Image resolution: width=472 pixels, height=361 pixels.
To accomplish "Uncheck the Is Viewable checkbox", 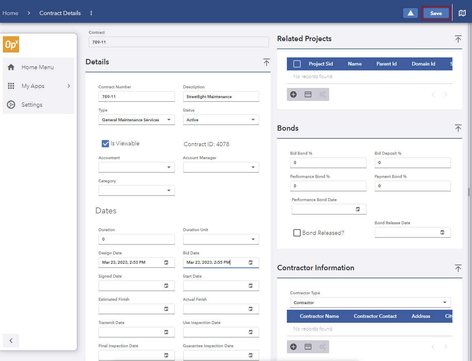I will pyautogui.click(x=105, y=144).
